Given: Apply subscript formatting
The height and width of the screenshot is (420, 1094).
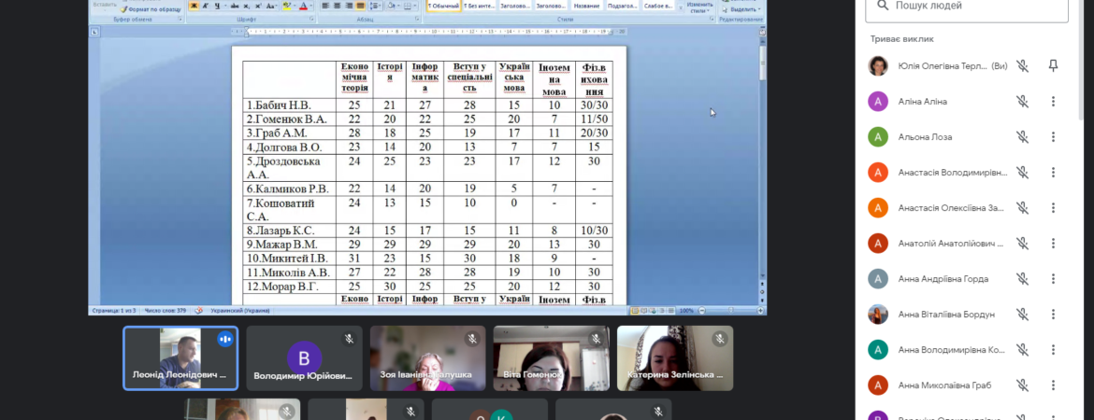Looking at the screenshot, I should pyautogui.click(x=246, y=6).
